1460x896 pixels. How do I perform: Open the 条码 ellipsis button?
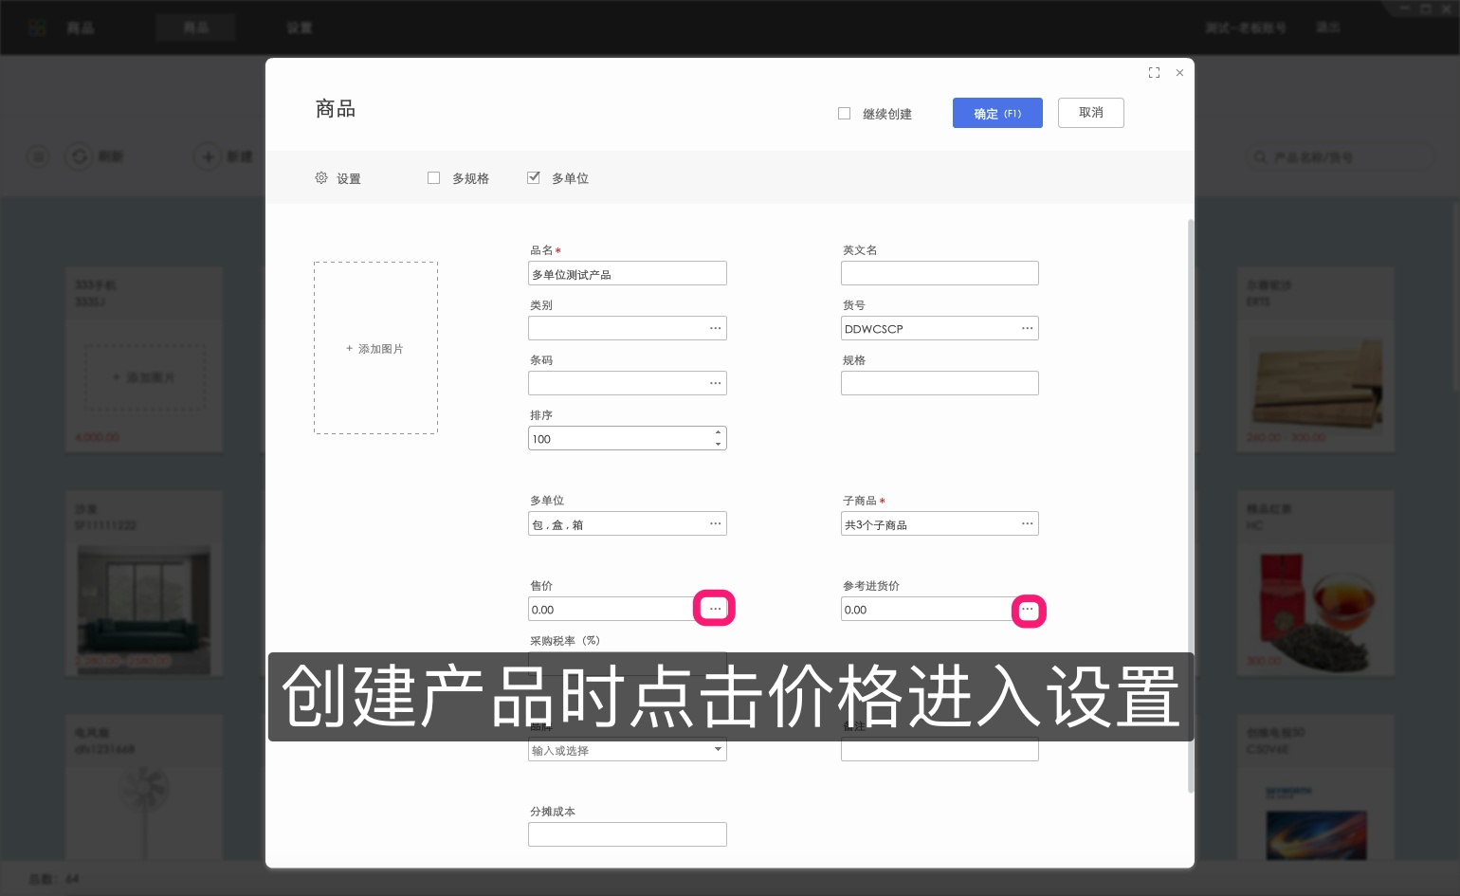point(715,383)
